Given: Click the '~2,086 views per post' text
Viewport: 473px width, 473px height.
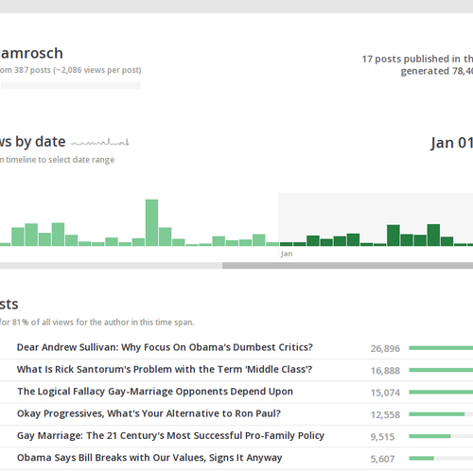Looking at the screenshot, I should point(97,70).
